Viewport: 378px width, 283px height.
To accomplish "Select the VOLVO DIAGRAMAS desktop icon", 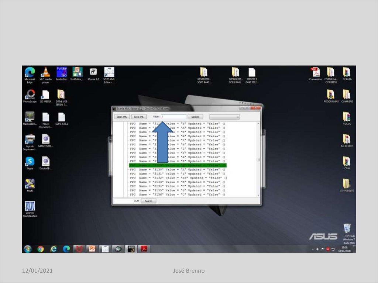I will pyautogui.click(x=30, y=209).
